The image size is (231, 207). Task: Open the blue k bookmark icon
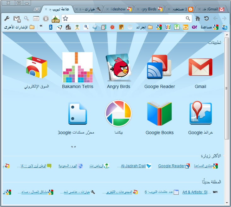click(51, 27)
